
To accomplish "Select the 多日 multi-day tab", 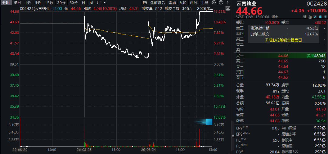I will (17, 2).
